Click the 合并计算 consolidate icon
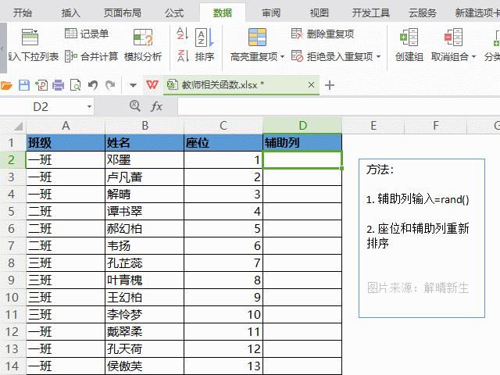500x375 pixels. pos(70,56)
